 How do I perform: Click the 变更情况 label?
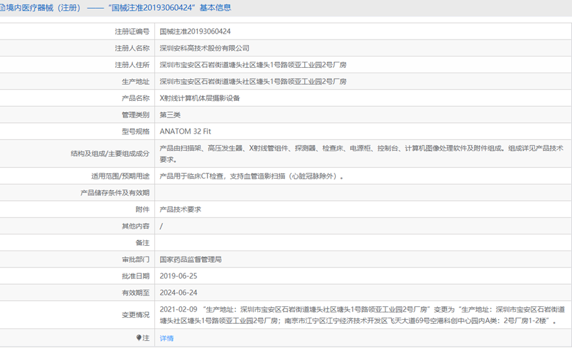point(135,315)
